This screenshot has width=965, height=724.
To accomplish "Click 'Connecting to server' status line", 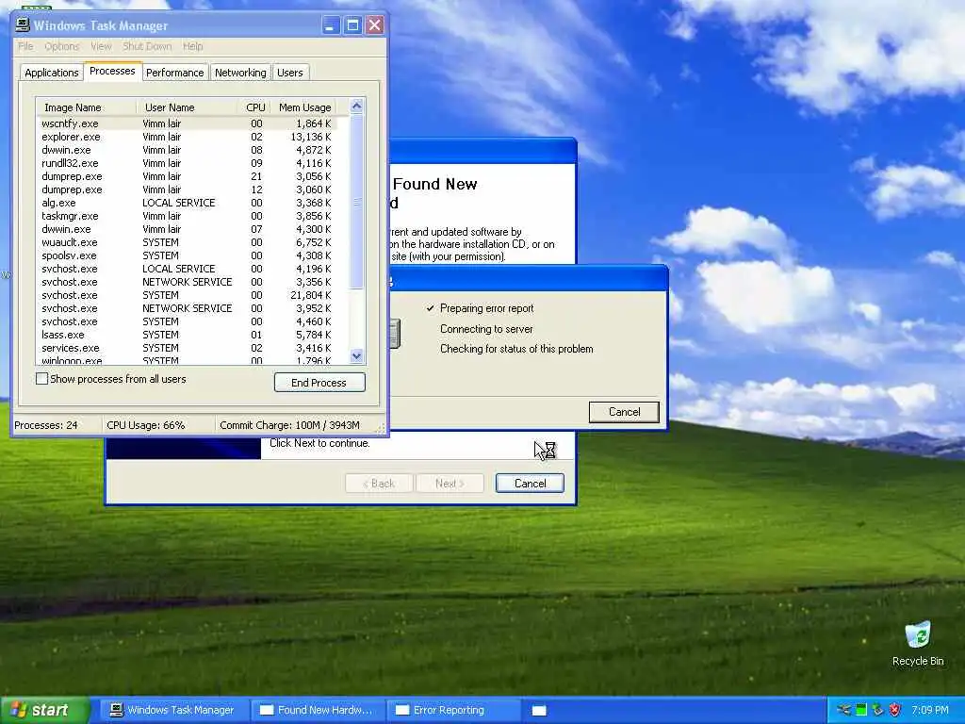I will 486,329.
